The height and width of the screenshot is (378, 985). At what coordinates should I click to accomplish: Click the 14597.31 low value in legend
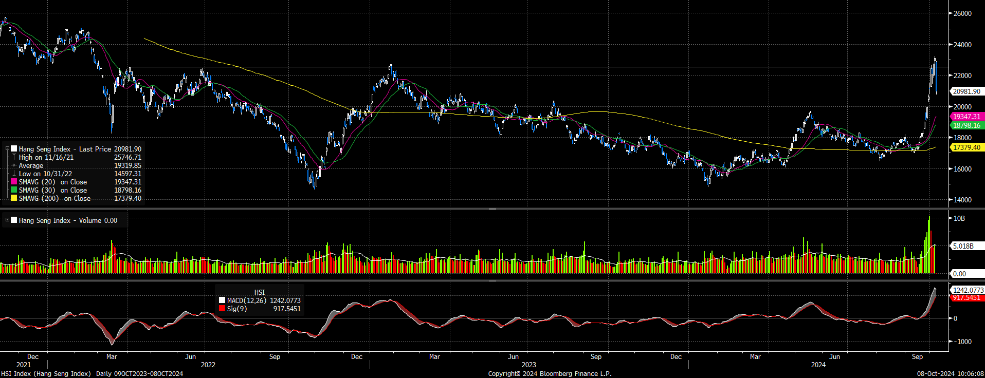(127, 174)
